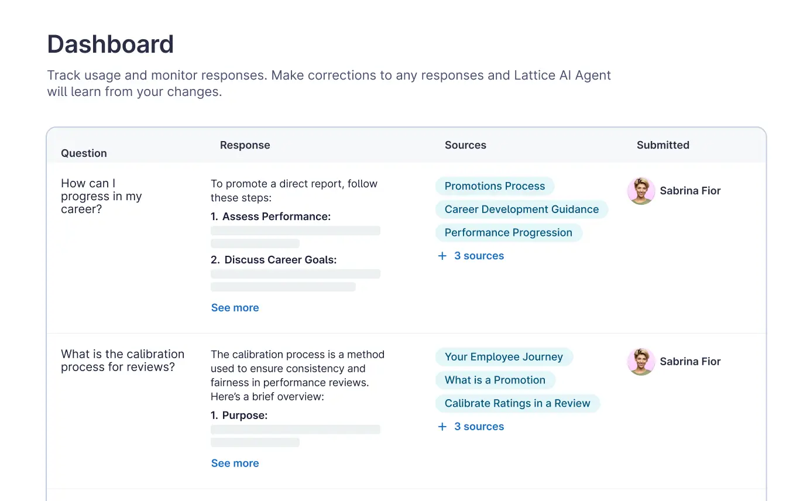Show 3 more sources for career question
Viewport: 810px width, 501px height.
479,256
